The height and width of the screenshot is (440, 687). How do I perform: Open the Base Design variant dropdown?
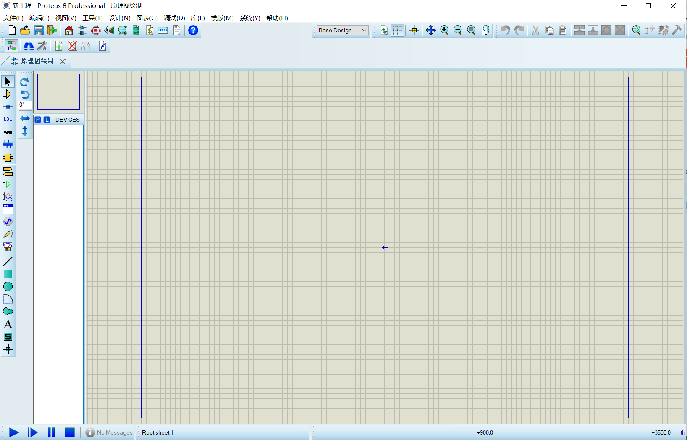pyautogui.click(x=343, y=30)
